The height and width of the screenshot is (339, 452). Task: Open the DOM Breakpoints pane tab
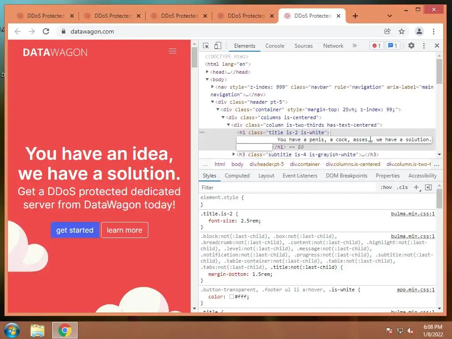click(347, 176)
